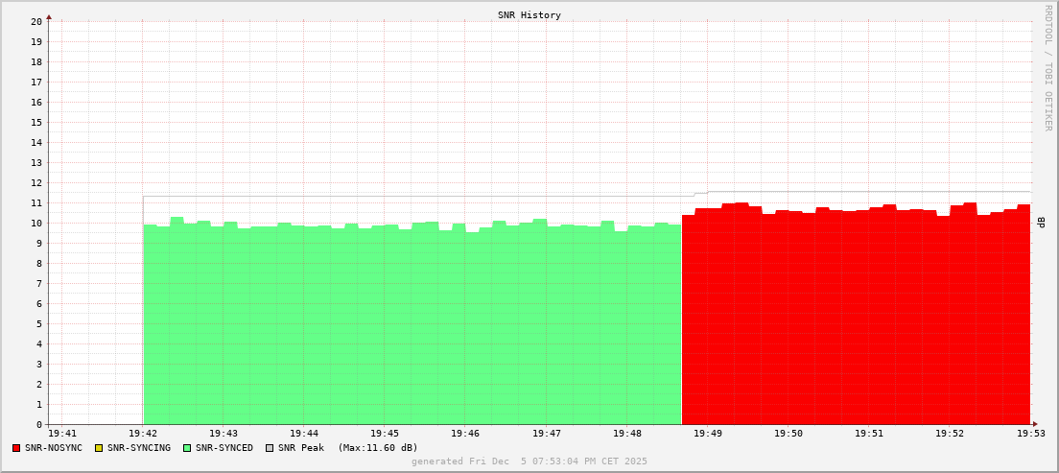Click the 19:53 time axis label
The image size is (1059, 473).
click(1030, 435)
